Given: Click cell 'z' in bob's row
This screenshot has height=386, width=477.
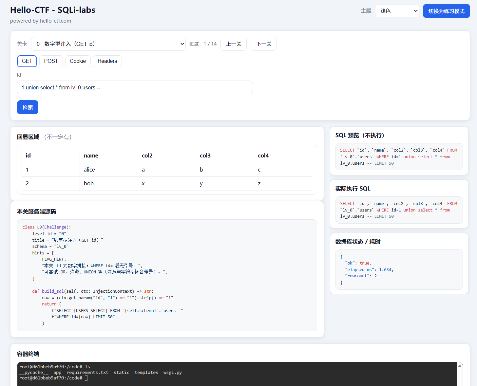Looking at the screenshot, I should tap(283, 184).
